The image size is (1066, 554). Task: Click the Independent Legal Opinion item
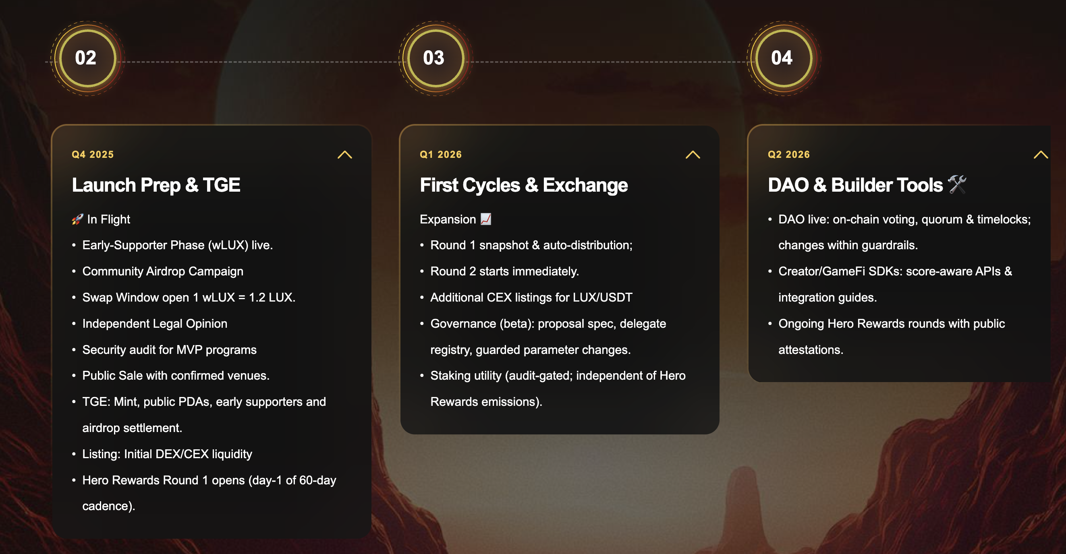pyautogui.click(x=155, y=324)
